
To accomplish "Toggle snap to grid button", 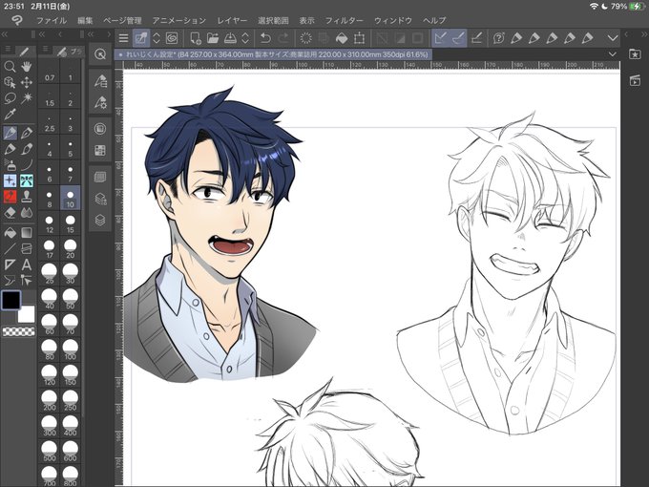I will coord(476,38).
